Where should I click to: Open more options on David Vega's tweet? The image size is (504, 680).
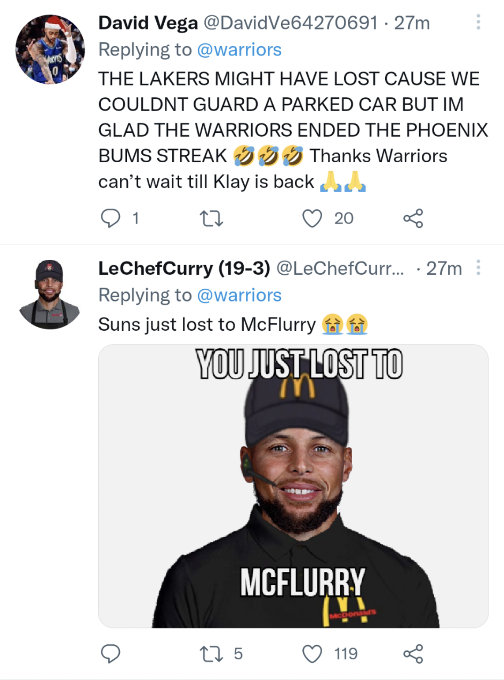(x=478, y=22)
